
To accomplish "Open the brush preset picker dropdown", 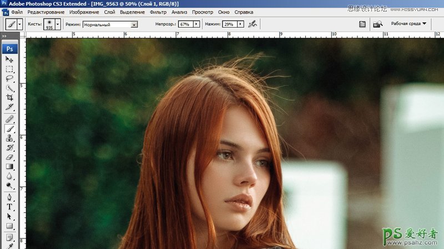I will click(x=57, y=24).
